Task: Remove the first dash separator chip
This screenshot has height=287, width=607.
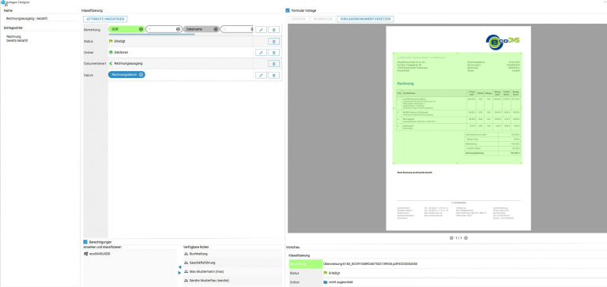Action: (178, 29)
